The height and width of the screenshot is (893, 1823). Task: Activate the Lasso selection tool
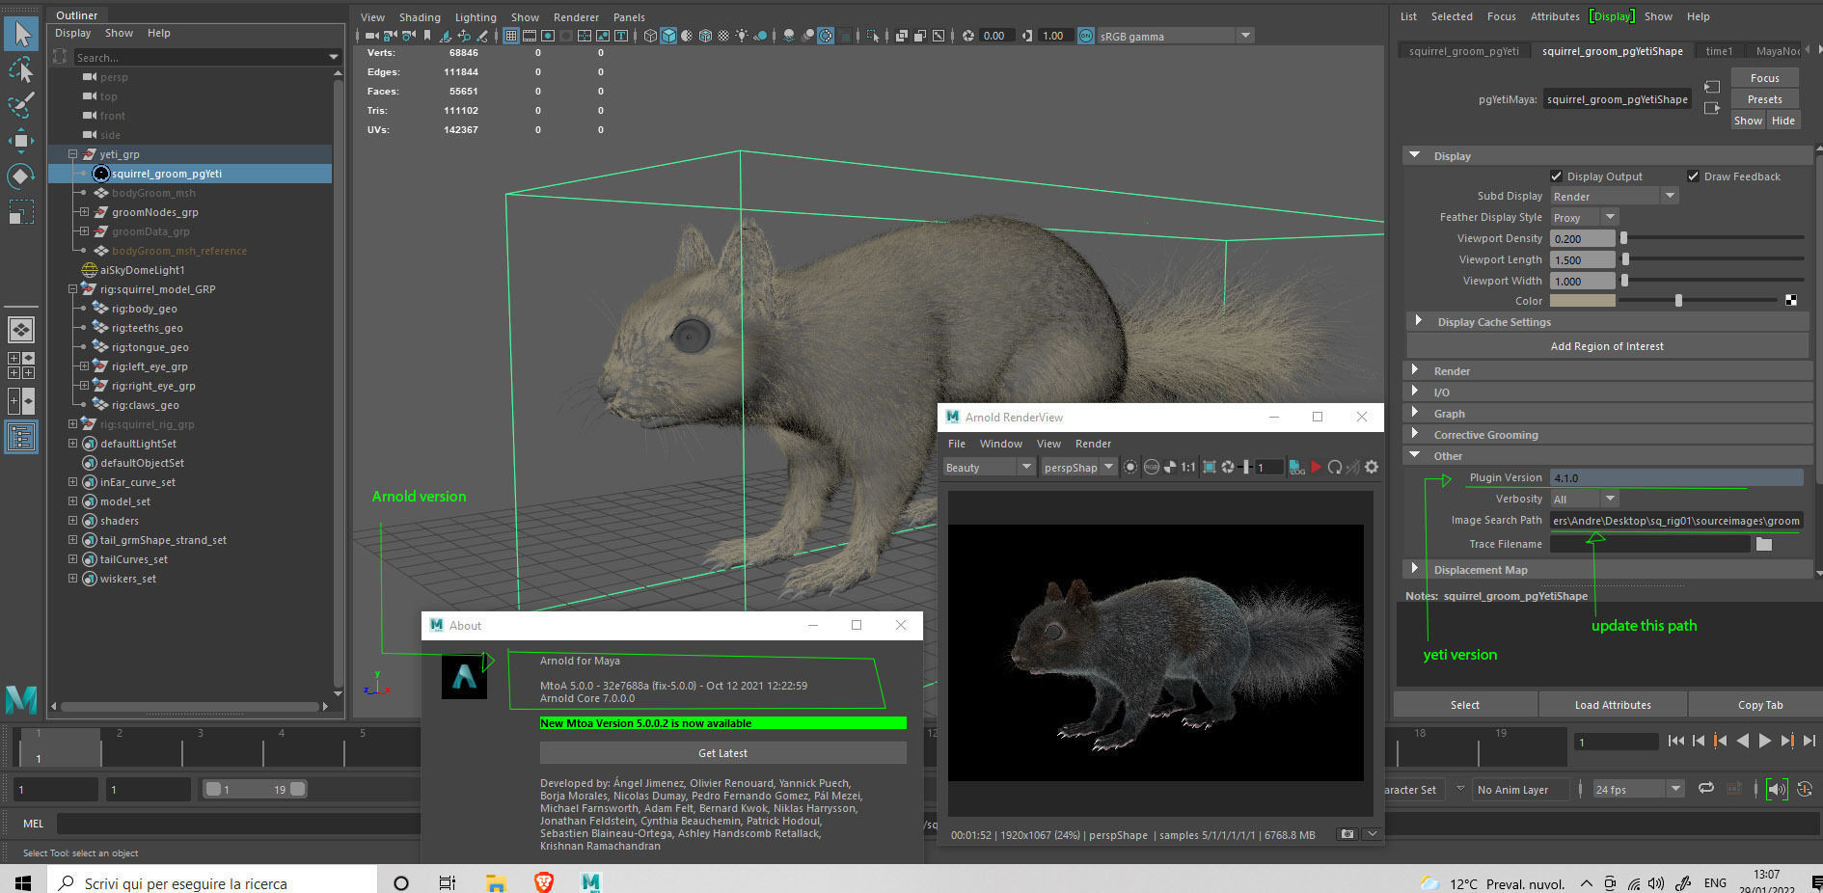(x=21, y=70)
